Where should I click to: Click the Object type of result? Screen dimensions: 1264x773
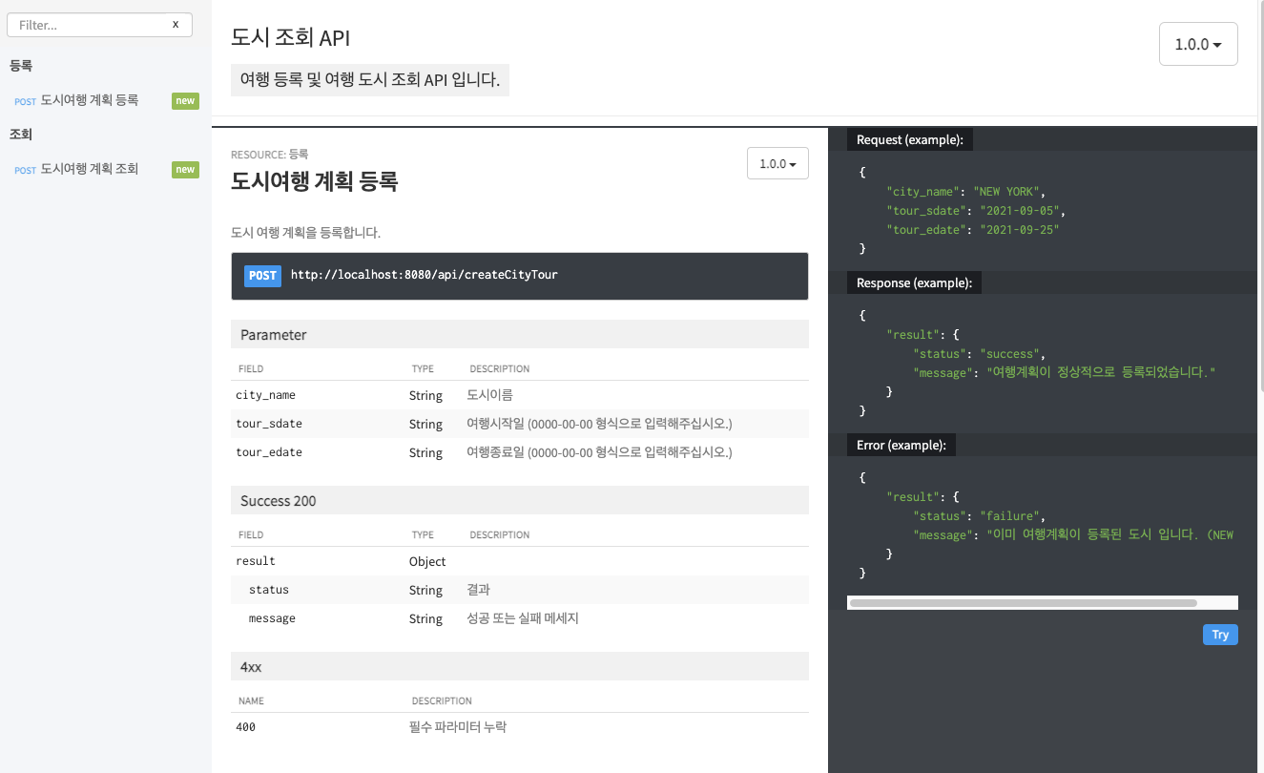(x=427, y=561)
